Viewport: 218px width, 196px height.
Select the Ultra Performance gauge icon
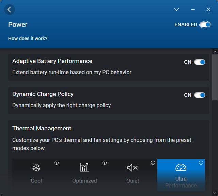pyautogui.click(x=181, y=167)
